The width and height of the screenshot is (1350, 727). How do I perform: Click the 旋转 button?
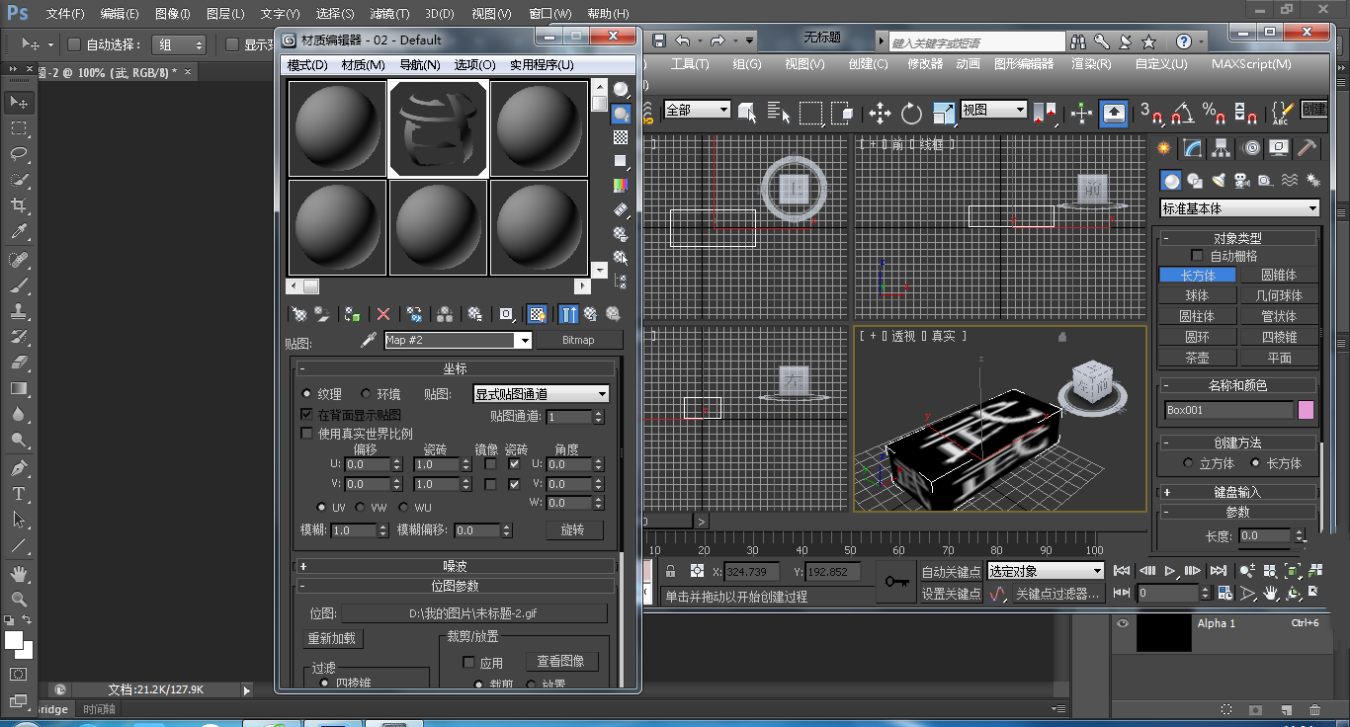pyautogui.click(x=574, y=529)
